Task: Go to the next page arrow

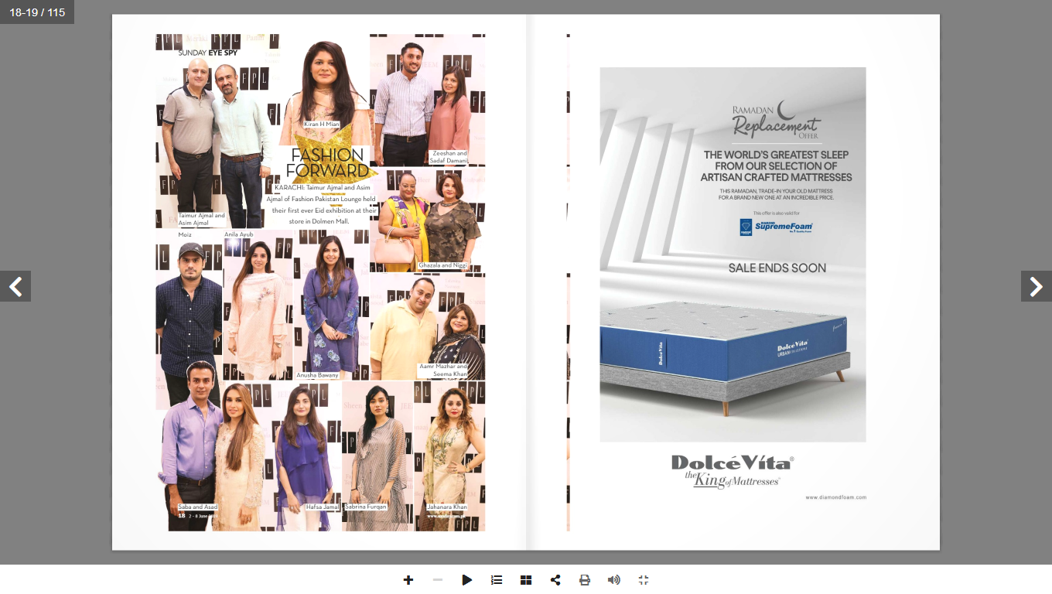Action: pos(1037,286)
